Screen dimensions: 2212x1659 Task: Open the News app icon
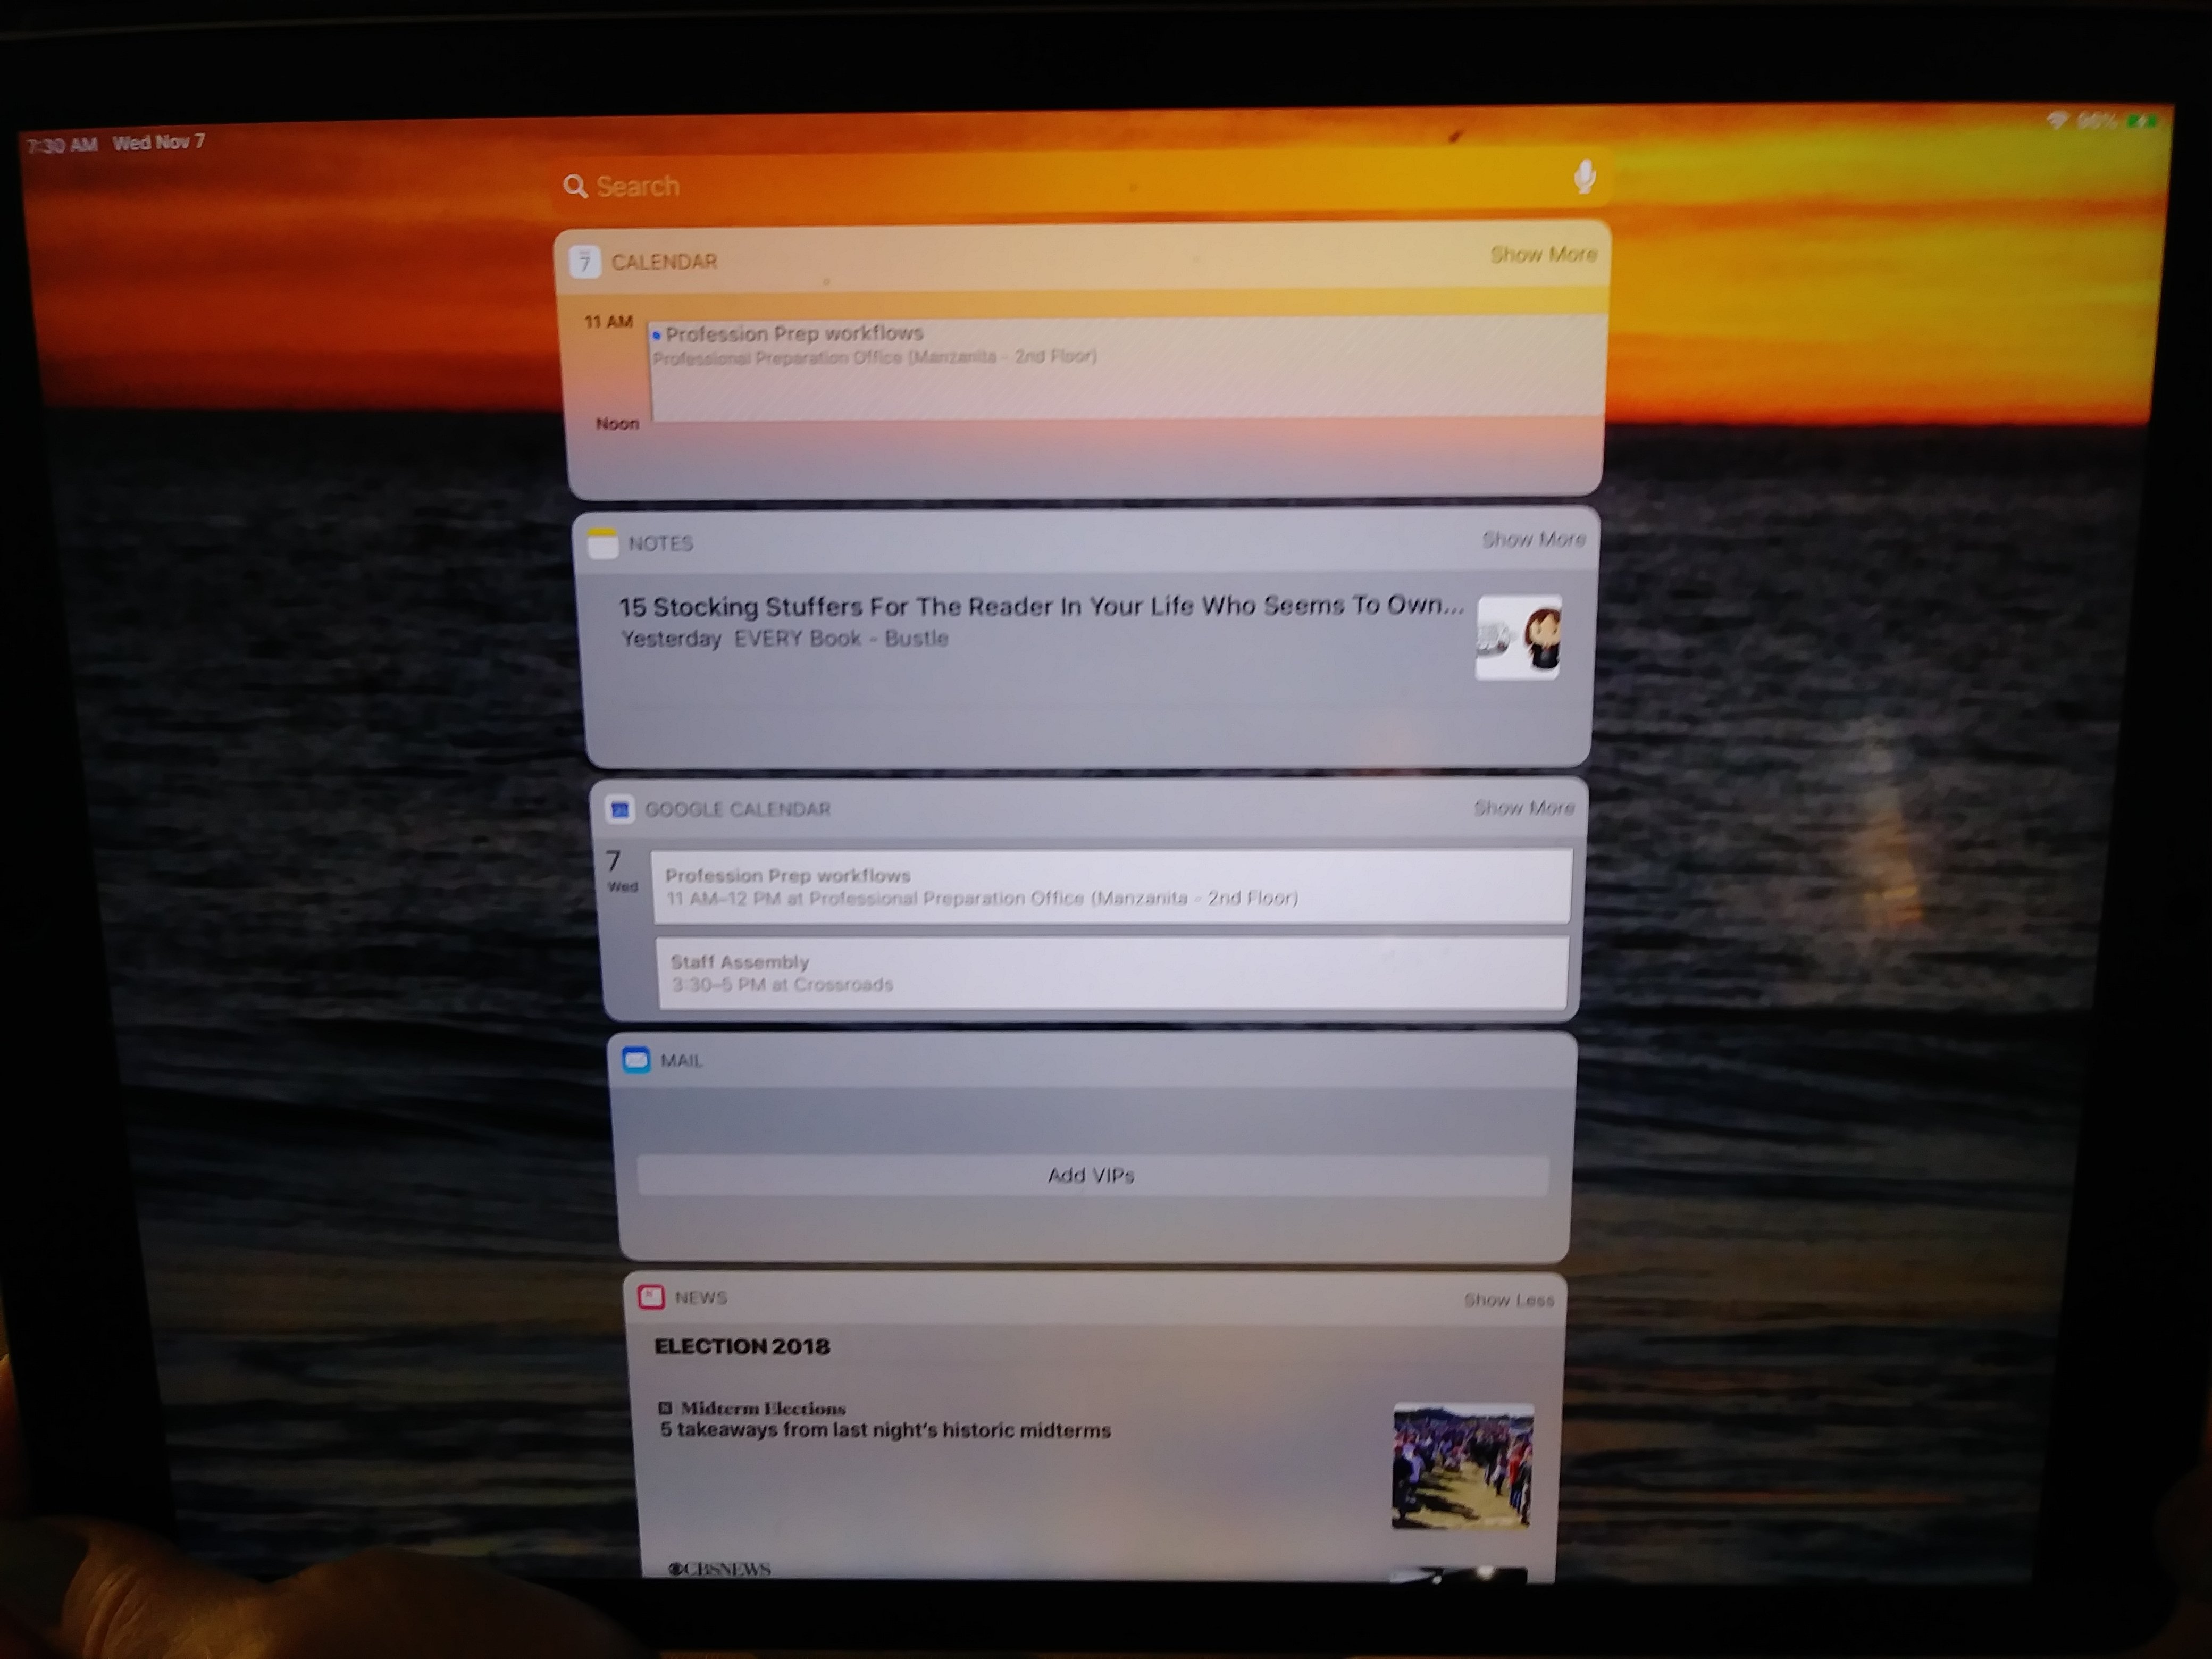pyautogui.click(x=651, y=1298)
